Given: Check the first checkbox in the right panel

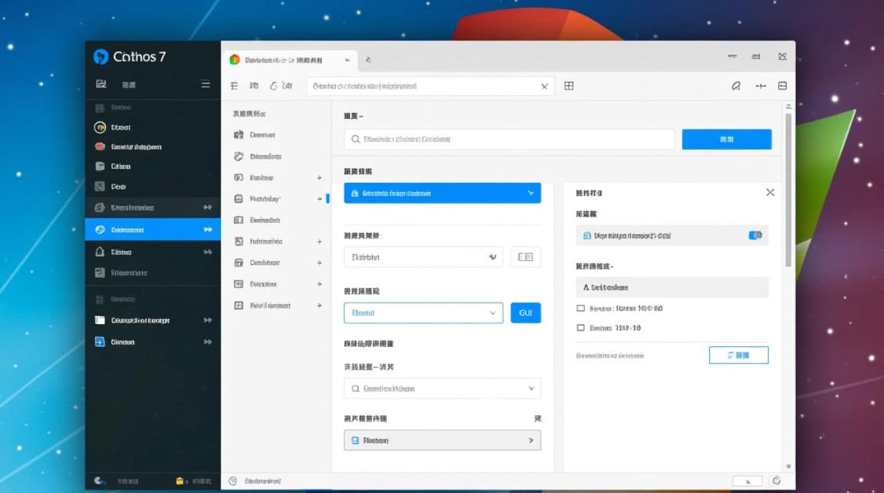Looking at the screenshot, I should 581,307.
